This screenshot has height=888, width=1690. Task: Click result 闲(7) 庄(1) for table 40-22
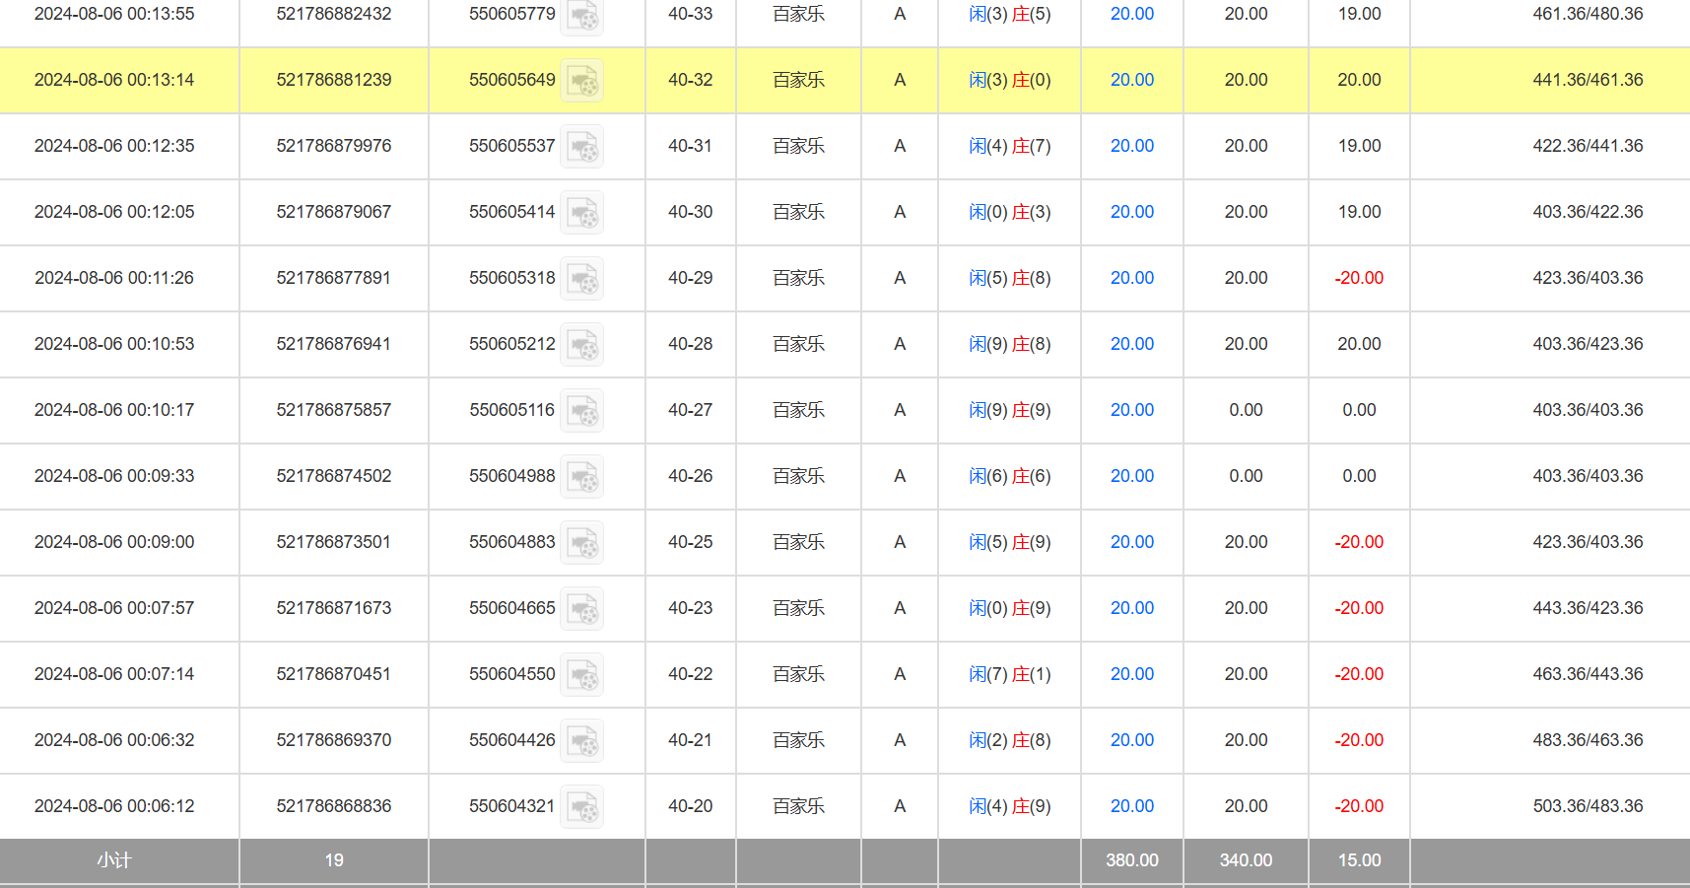click(x=1009, y=674)
